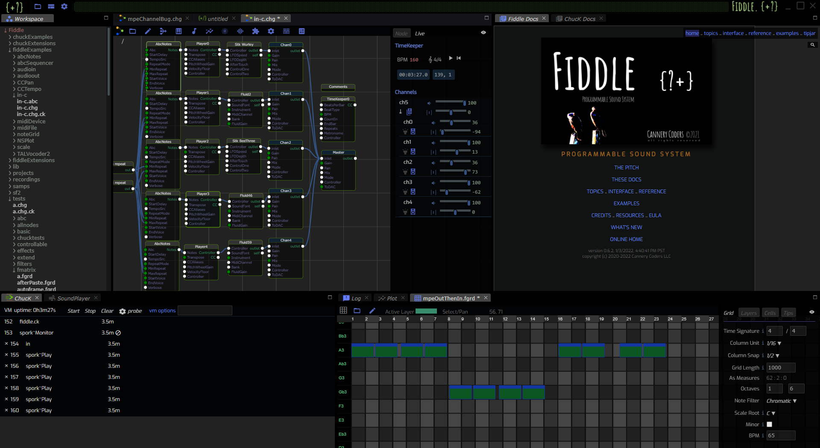Image resolution: width=820 pixels, height=448 pixels.
Task: Click the vm options link
Action: coord(162,311)
